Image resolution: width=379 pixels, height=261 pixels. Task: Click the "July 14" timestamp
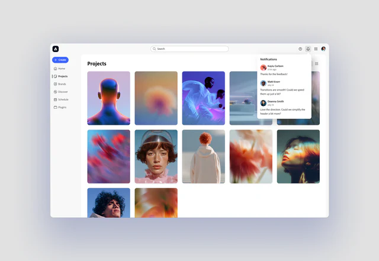(271, 85)
